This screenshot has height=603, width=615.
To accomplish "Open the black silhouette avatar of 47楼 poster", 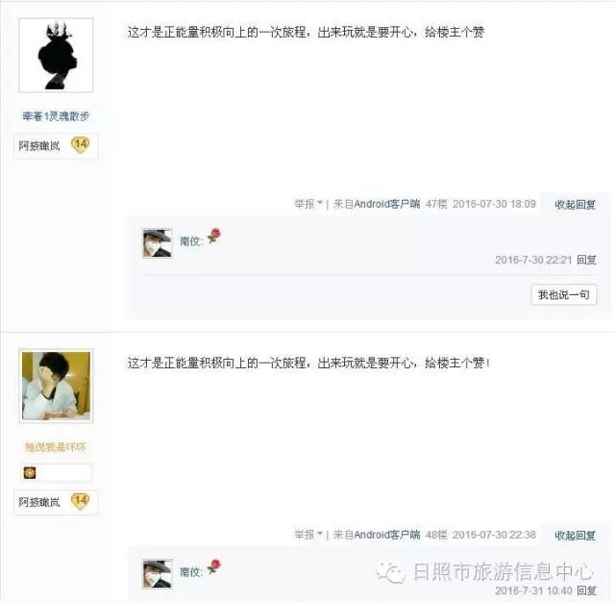I will (x=56, y=55).
